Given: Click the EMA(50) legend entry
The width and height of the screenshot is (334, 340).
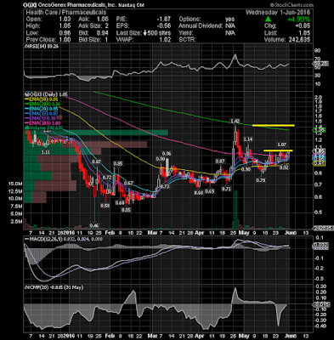Looking at the screenshot, I should coord(42,99).
